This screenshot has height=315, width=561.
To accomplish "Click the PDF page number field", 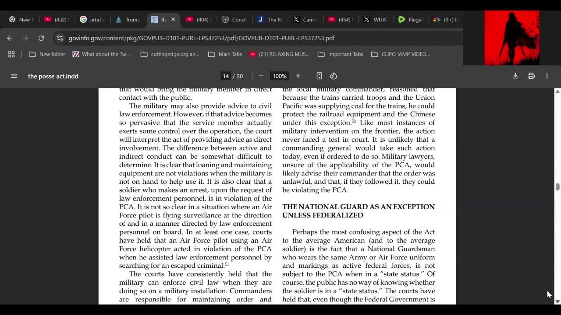I will coord(226,76).
